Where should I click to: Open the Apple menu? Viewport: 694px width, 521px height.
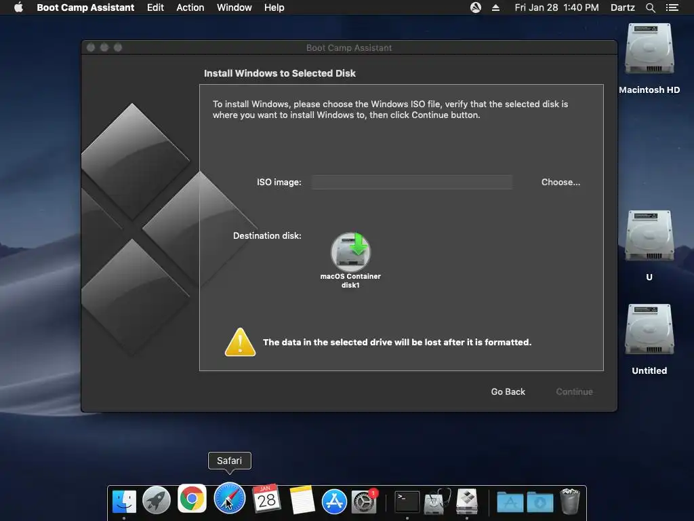click(18, 7)
